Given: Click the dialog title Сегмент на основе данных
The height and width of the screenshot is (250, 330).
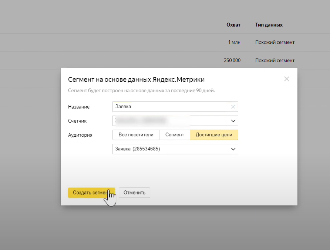Looking at the screenshot, I should coord(136,80).
